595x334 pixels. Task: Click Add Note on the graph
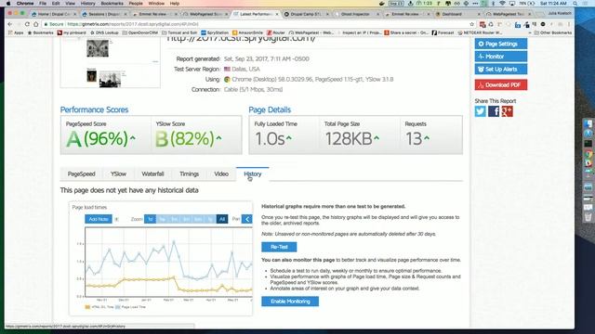click(x=99, y=219)
